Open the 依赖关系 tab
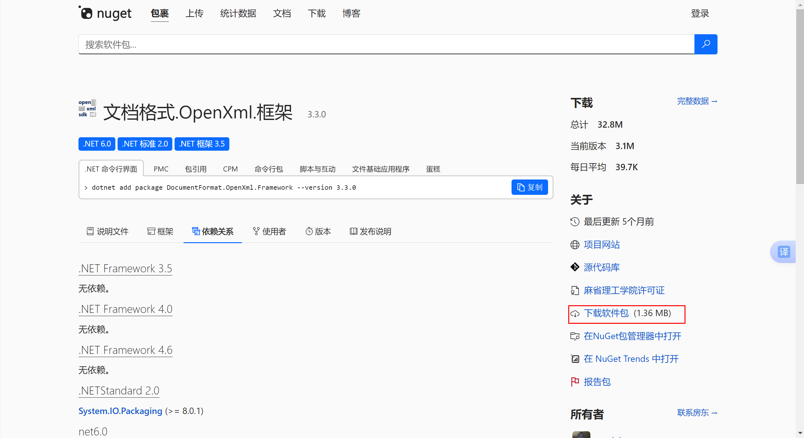Image resolution: width=804 pixels, height=438 pixels. tap(213, 231)
